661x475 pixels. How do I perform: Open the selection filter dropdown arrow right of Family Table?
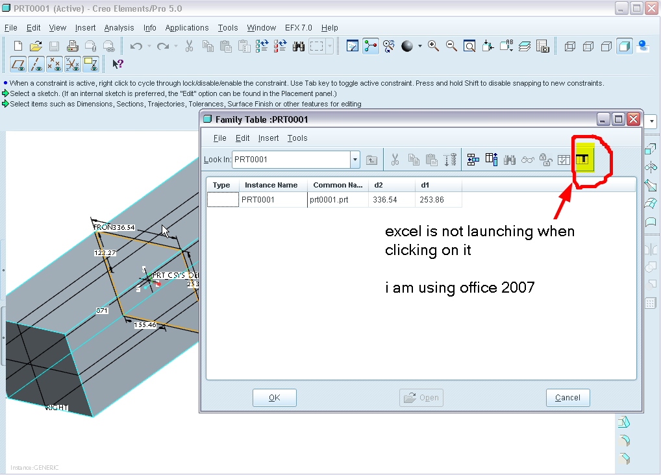[x=652, y=121]
